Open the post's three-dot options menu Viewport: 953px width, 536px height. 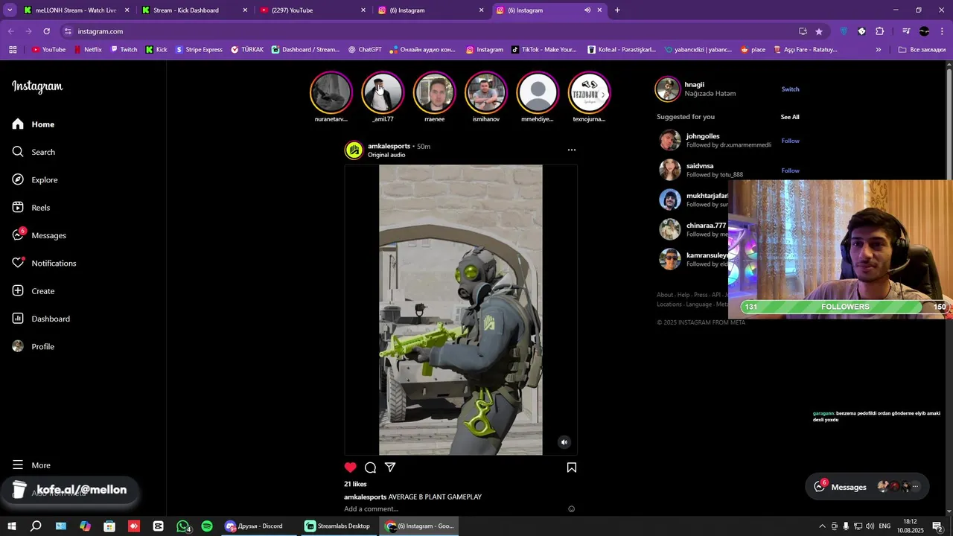point(572,150)
